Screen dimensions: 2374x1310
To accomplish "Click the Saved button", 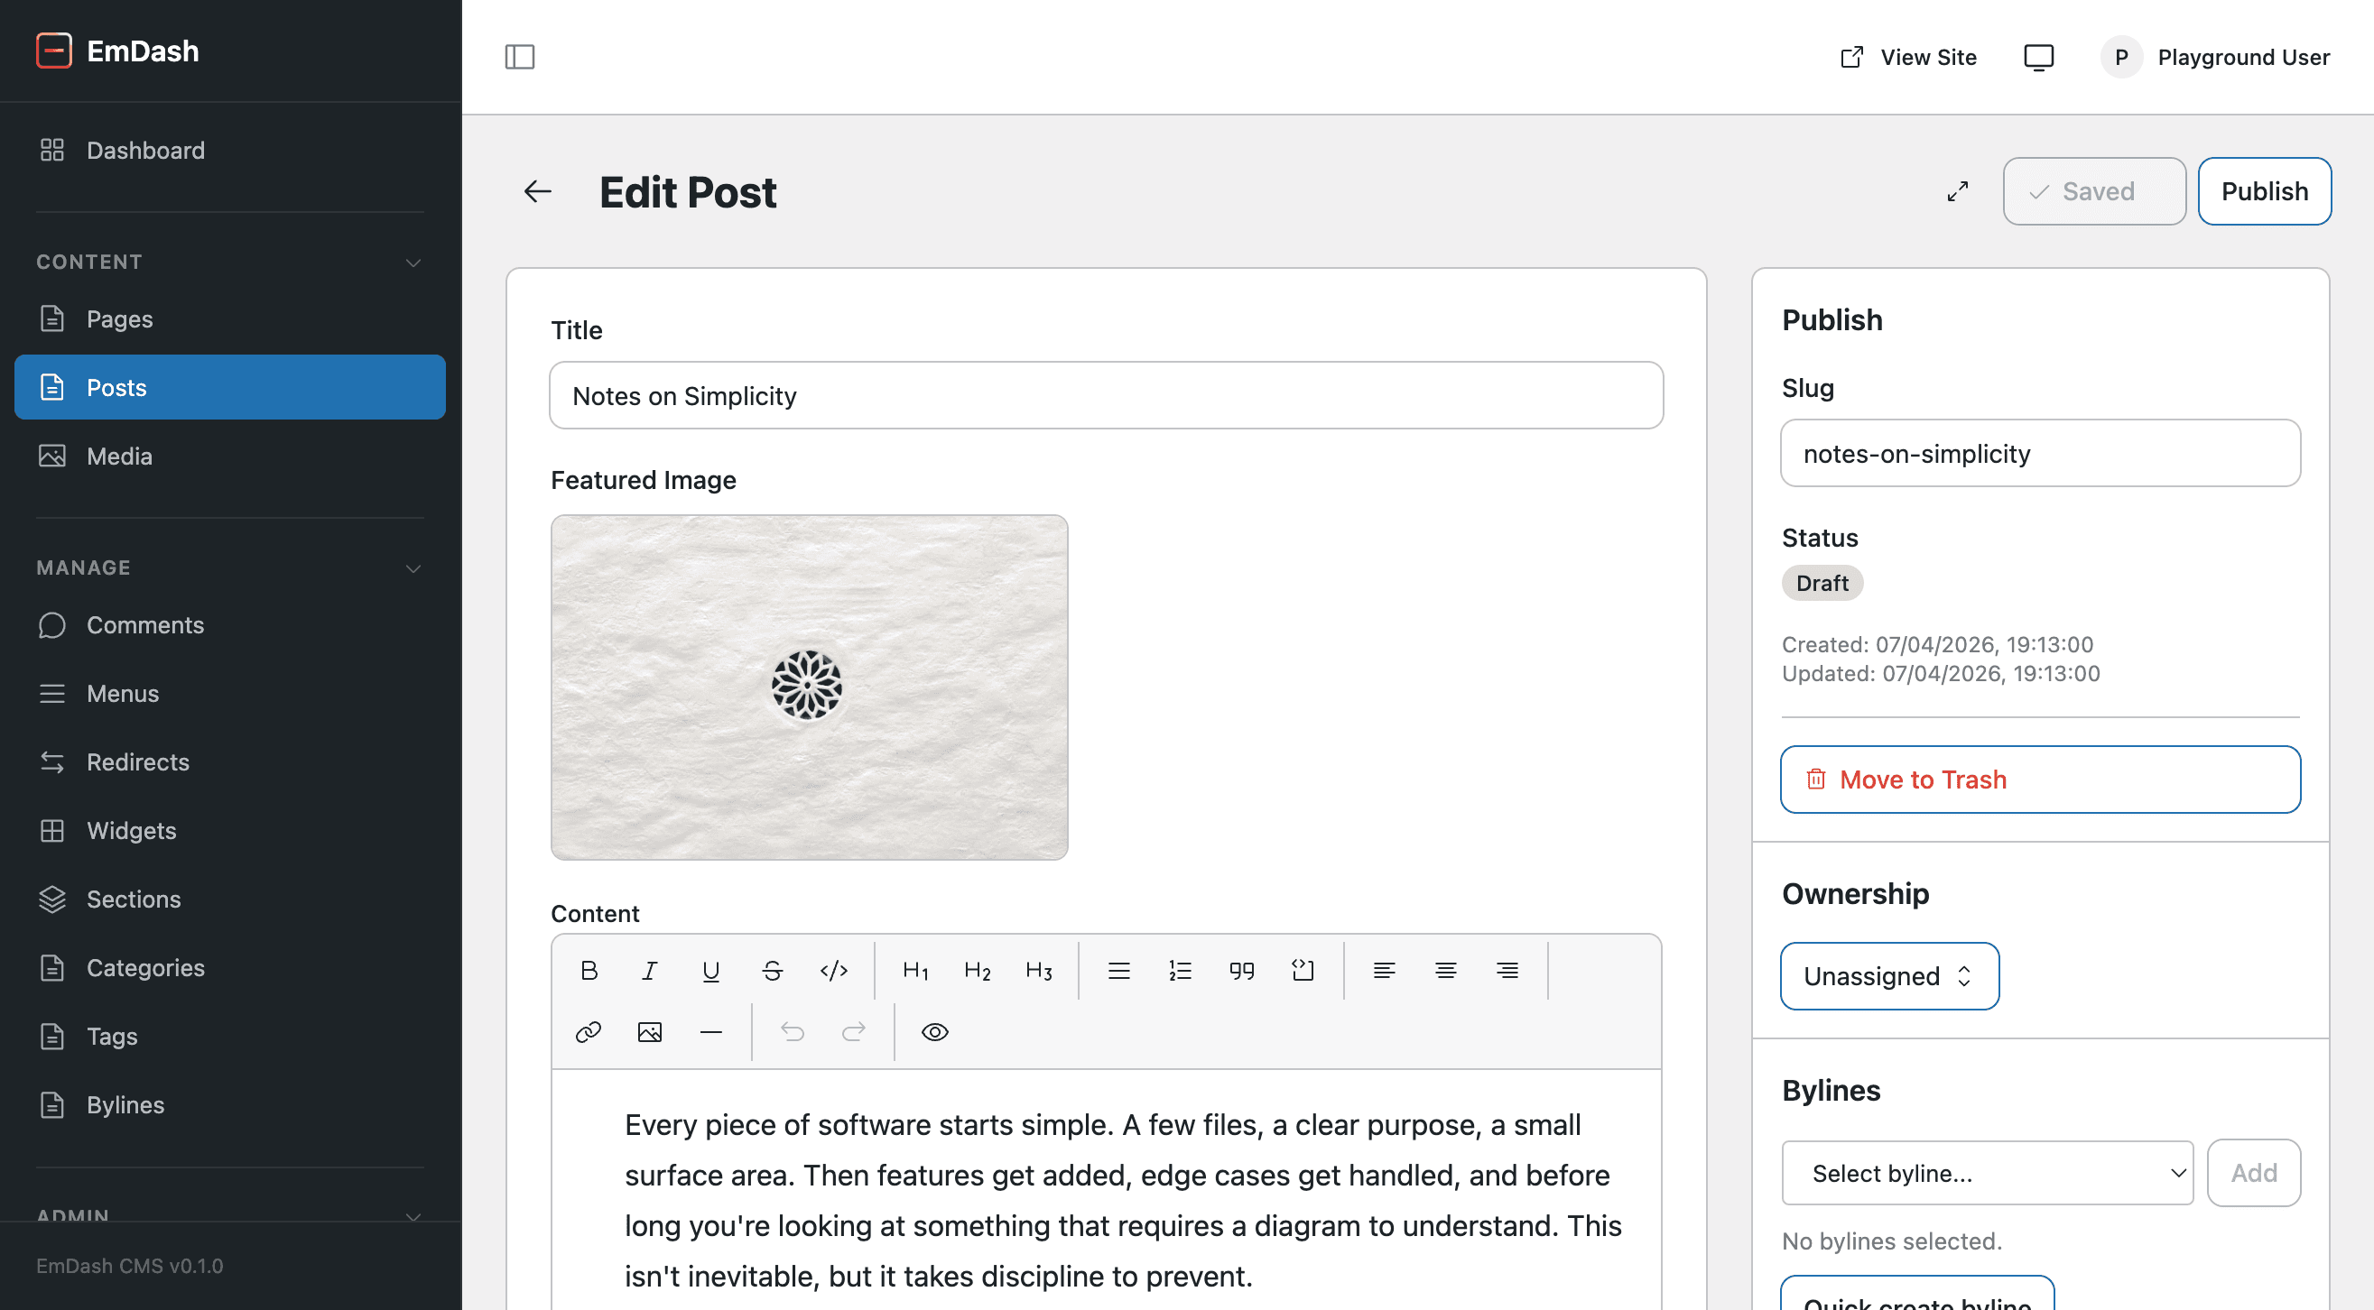I will [x=2094, y=190].
